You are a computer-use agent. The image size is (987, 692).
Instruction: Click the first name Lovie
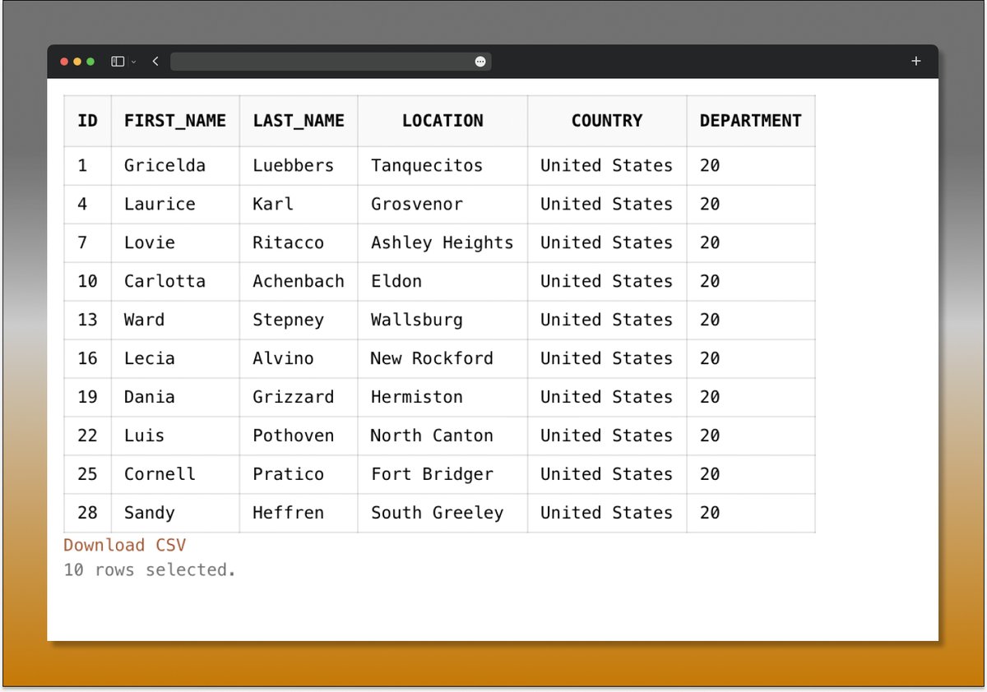pos(150,242)
